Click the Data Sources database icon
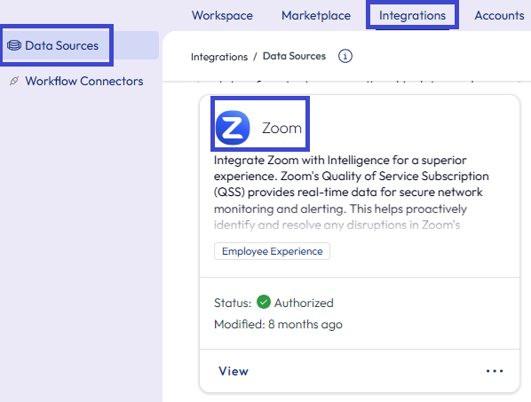Viewport: 531px width, 402px height. point(14,45)
